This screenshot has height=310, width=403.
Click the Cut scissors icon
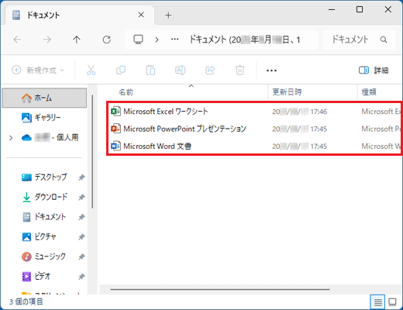pos(91,70)
